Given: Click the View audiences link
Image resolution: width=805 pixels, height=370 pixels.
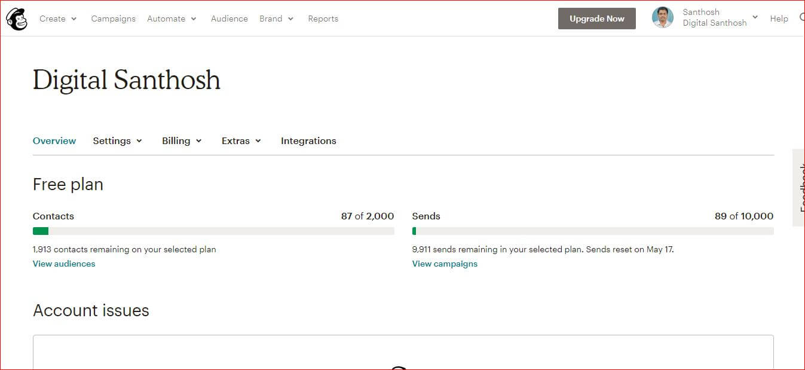Looking at the screenshot, I should tap(64, 264).
